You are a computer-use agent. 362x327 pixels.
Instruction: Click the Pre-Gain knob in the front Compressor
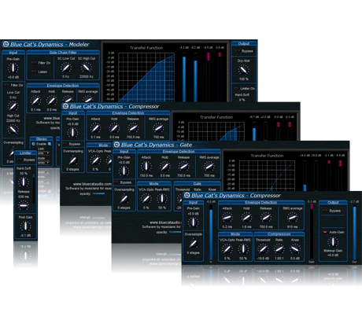pos(194,222)
